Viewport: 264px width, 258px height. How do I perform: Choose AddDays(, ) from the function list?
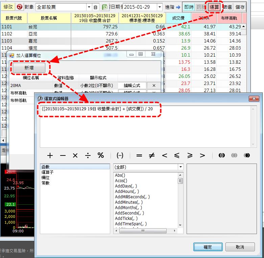click(126, 186)
